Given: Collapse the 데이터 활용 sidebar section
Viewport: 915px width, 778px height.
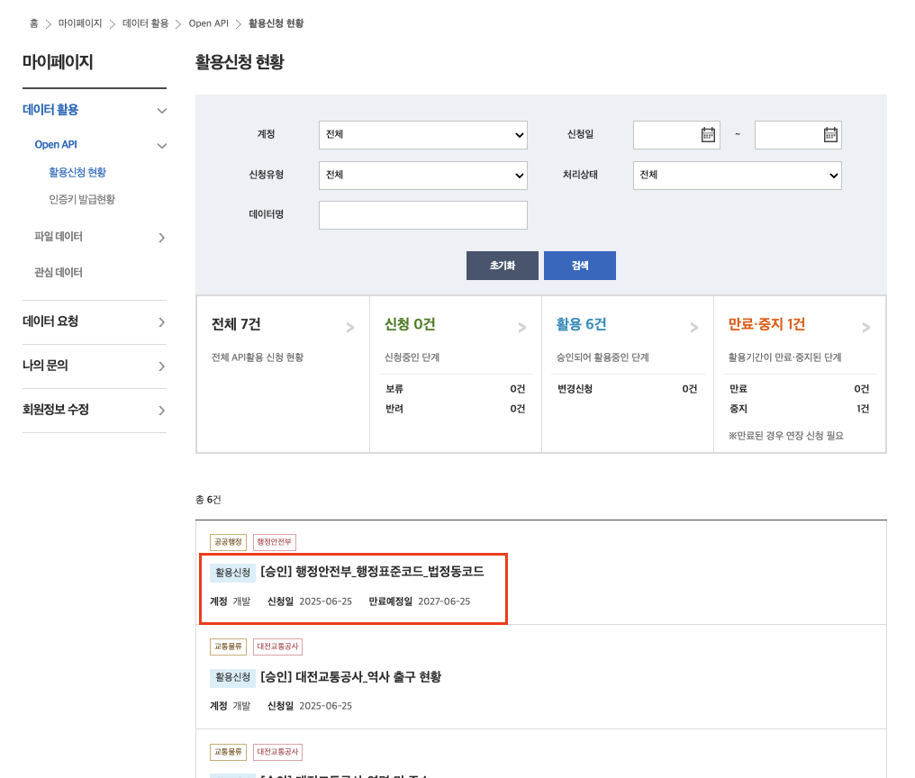Looking at the screenshot, I should coord(162,111).
